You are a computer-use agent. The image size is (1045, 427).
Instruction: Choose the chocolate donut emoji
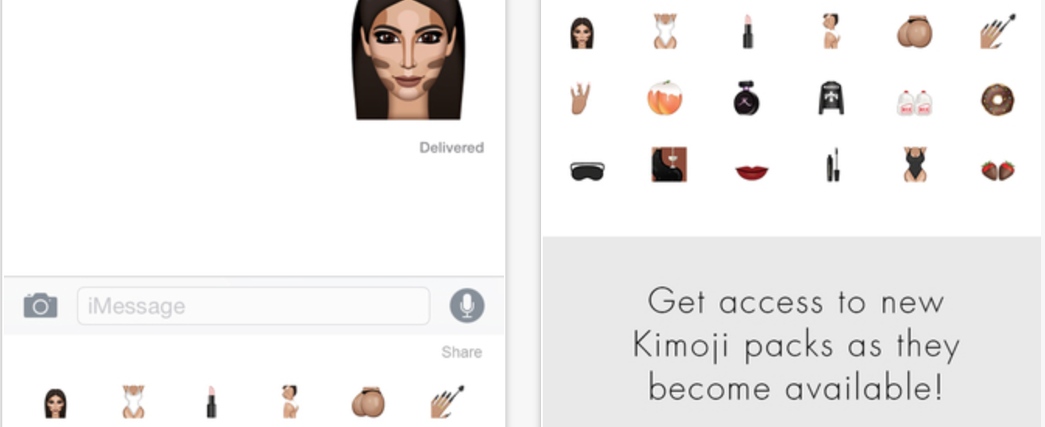point(997,99)
